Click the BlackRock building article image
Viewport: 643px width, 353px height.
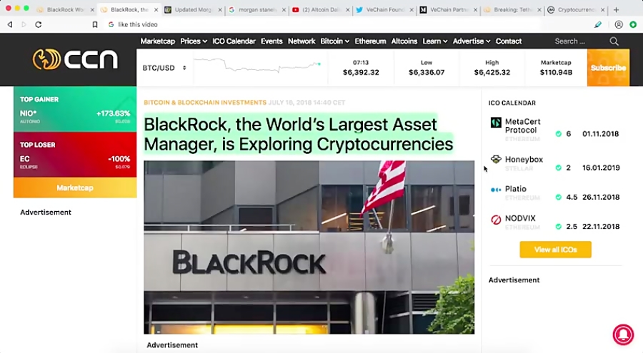pos(309,247)
